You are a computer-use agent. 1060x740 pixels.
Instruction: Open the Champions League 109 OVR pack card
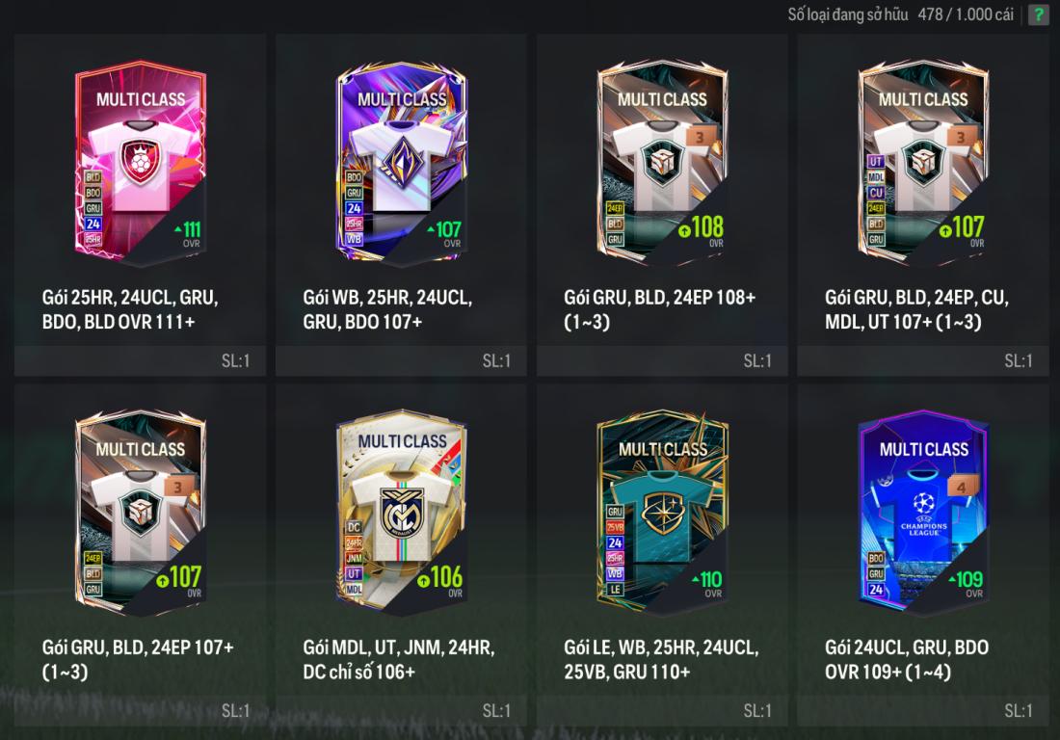pyautogui.click(x=923, y=513)
